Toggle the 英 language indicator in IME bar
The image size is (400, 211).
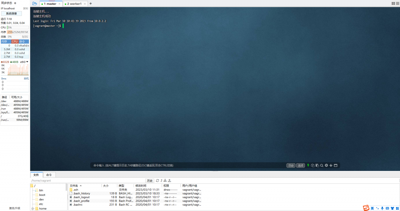[x=372, y=208]
